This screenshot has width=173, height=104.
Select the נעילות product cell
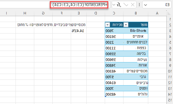(136, 60)
